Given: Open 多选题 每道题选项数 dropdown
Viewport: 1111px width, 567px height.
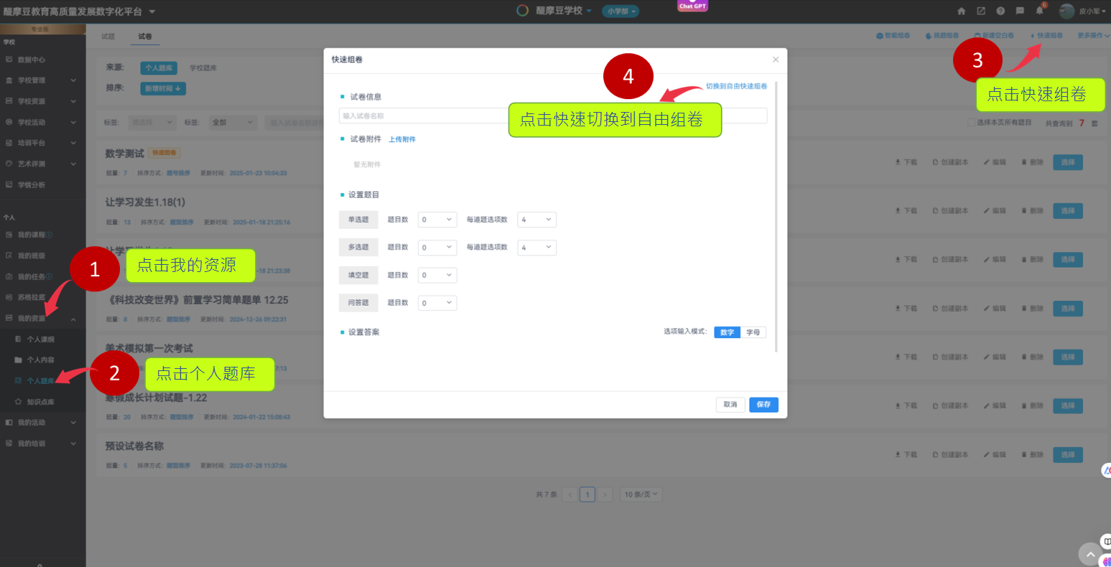Looking at the screenshot, I should 536,248.
